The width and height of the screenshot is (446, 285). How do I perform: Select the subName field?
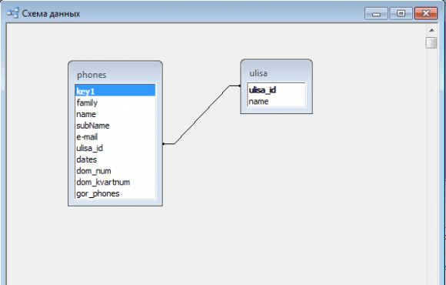(x=115, y=126)
